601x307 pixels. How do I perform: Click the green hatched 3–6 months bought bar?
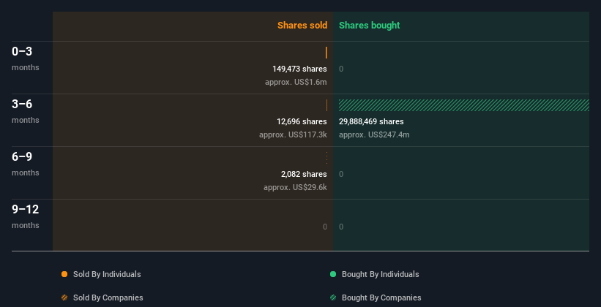pyautogui.click(x=463, y=105)
